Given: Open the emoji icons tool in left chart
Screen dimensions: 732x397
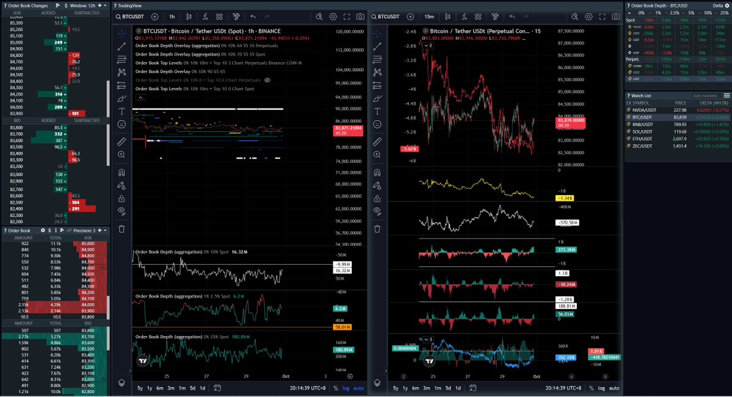Looking at the screenshot, I should coord(121,124).
